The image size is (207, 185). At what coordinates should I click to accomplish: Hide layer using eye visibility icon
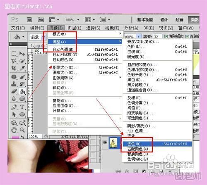pyautogui.click(x=105, y=142)
